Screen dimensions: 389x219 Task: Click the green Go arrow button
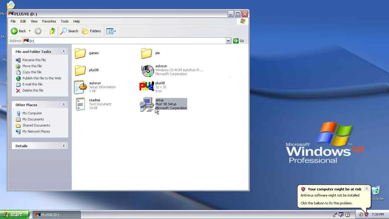[x=236, y=41]
